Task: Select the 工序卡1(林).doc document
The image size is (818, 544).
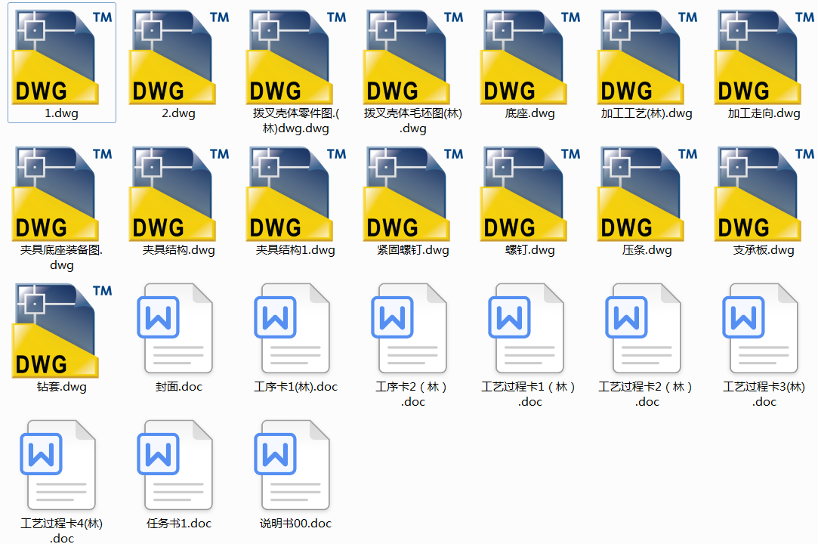Action: coord(293,329)
